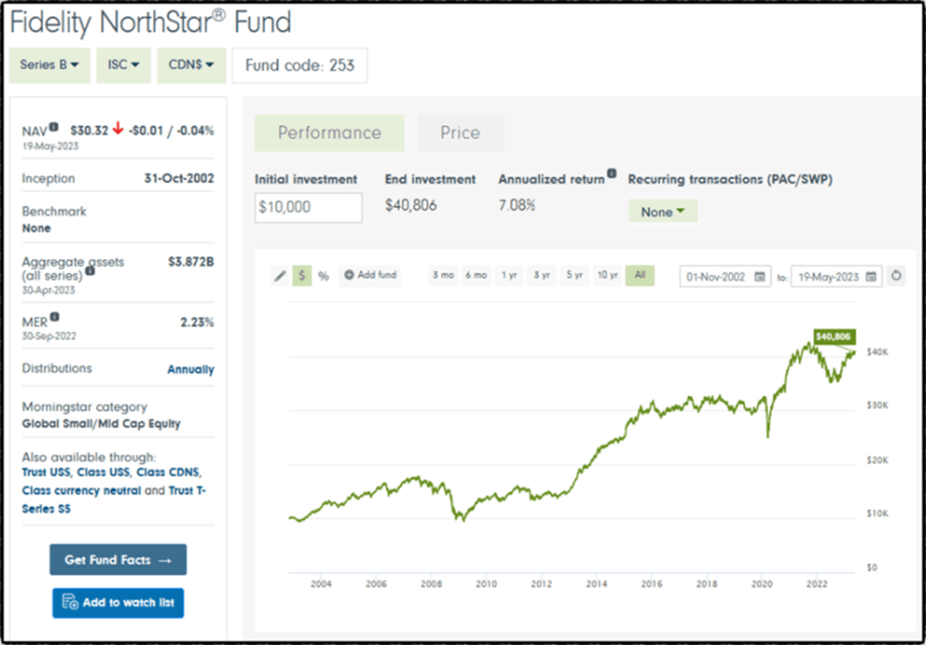Open the CDN$ currency dropdown
Image resolution: width=926 pixels, height=645 pixels.
coord(191,65)
